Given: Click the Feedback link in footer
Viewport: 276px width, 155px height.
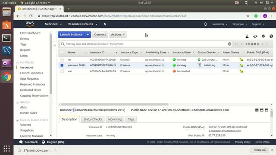Looking at the screenshot, I should click(x=28, y=142).
